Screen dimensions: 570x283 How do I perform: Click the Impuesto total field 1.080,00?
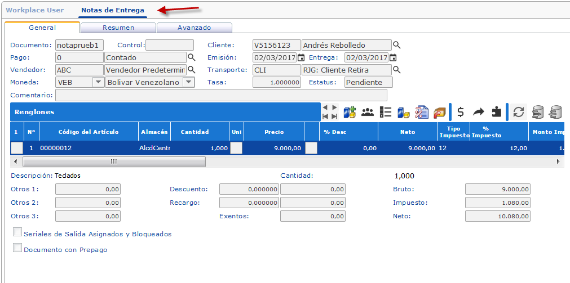(498, 203)
